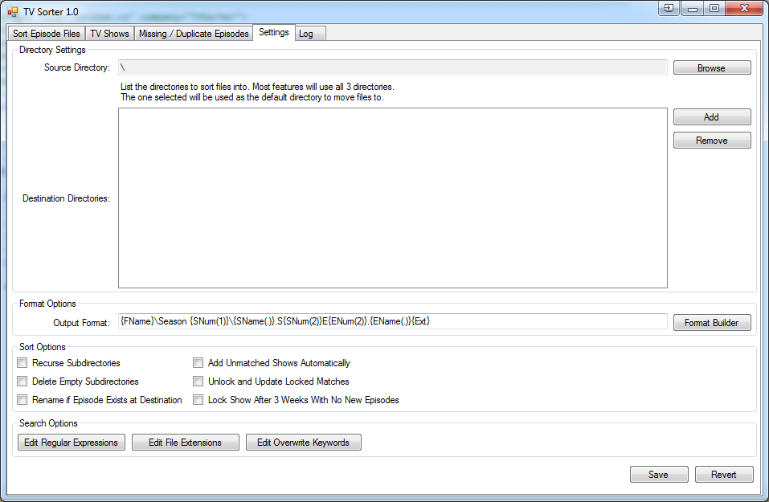Switch to Missing / Duplicate Episodes tab
This screenshot has width=769, height=502.
[193, 33]
